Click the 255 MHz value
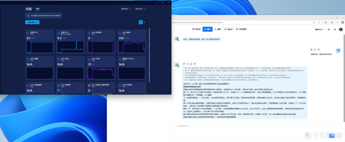The width and height of the screenshot is (345, 142). pos(122,38)
